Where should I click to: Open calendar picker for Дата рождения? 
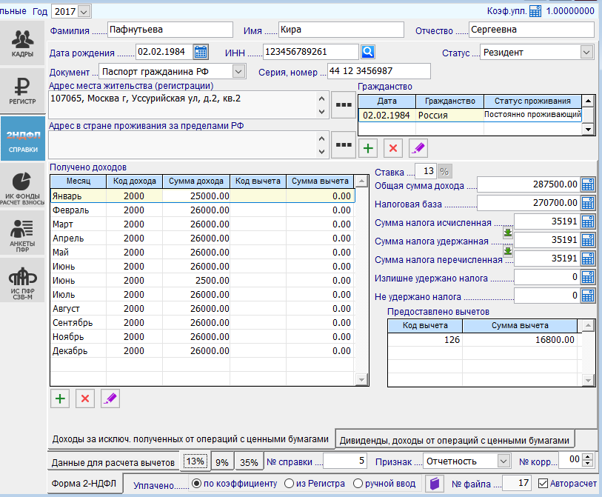(x=201, y=52)
